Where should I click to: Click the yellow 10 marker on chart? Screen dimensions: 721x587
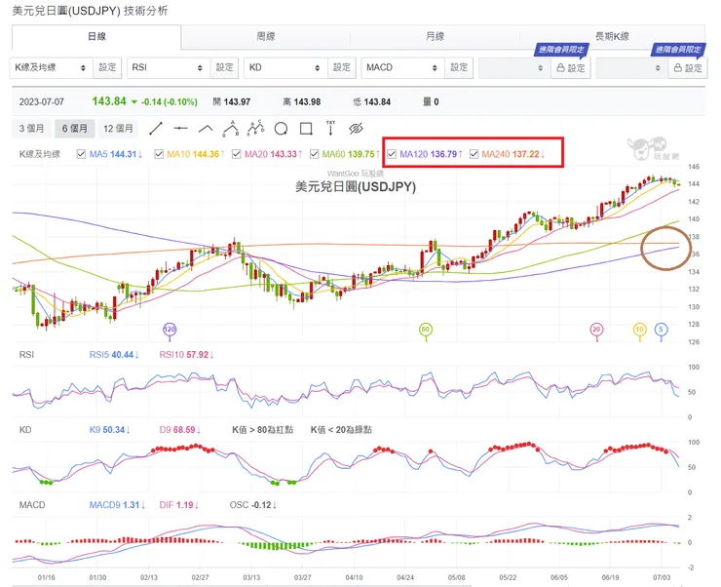639,330
